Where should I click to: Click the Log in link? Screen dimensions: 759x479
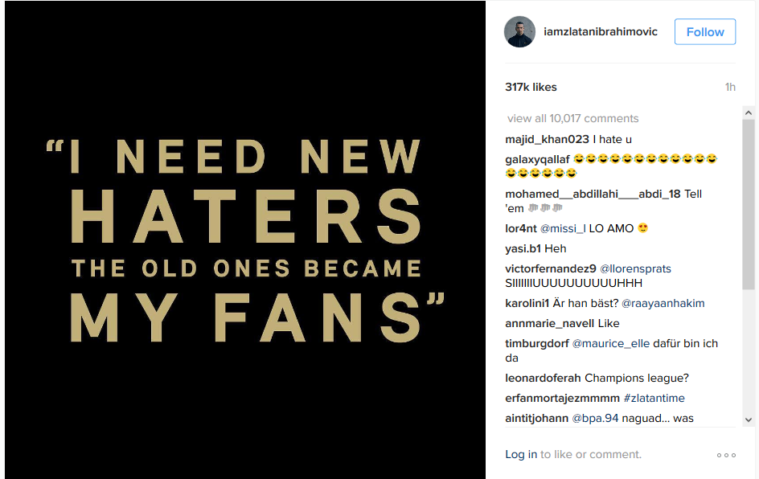[x=521, y=454]
